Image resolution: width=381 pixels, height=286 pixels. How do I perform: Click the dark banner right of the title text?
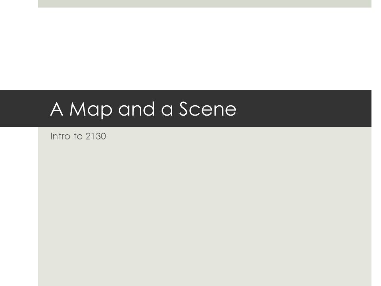coord(304,108)
